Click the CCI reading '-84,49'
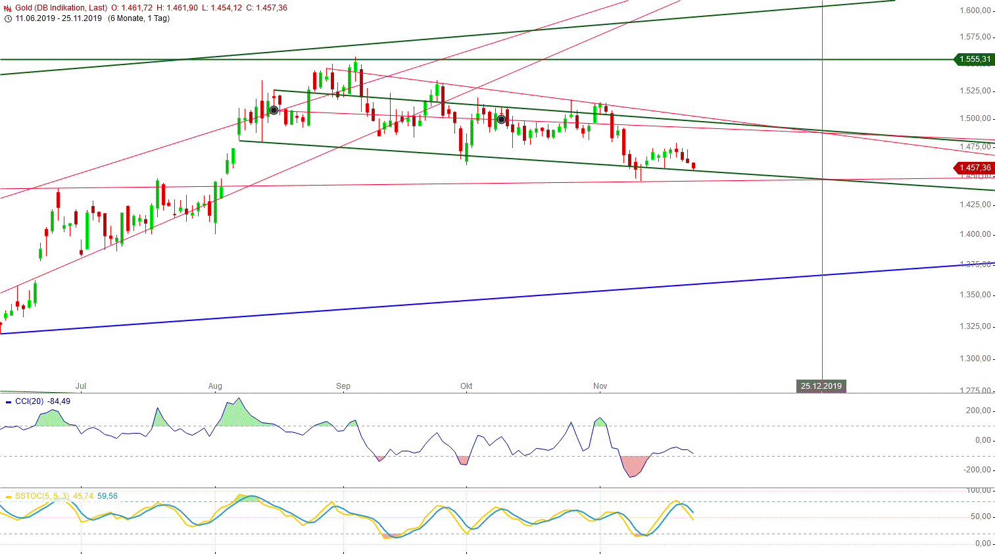Viewport: 995px width, 554px height. pyautogui.click(x=59, y=401)
